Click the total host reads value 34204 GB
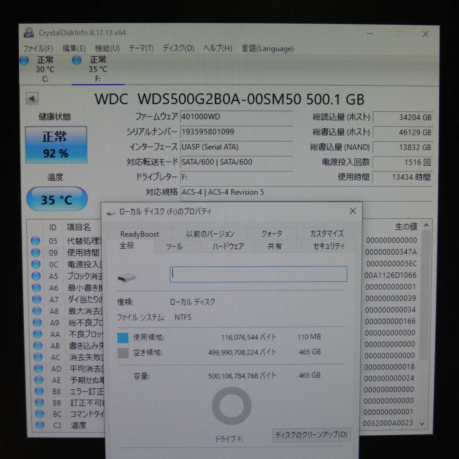 (403, 117)
